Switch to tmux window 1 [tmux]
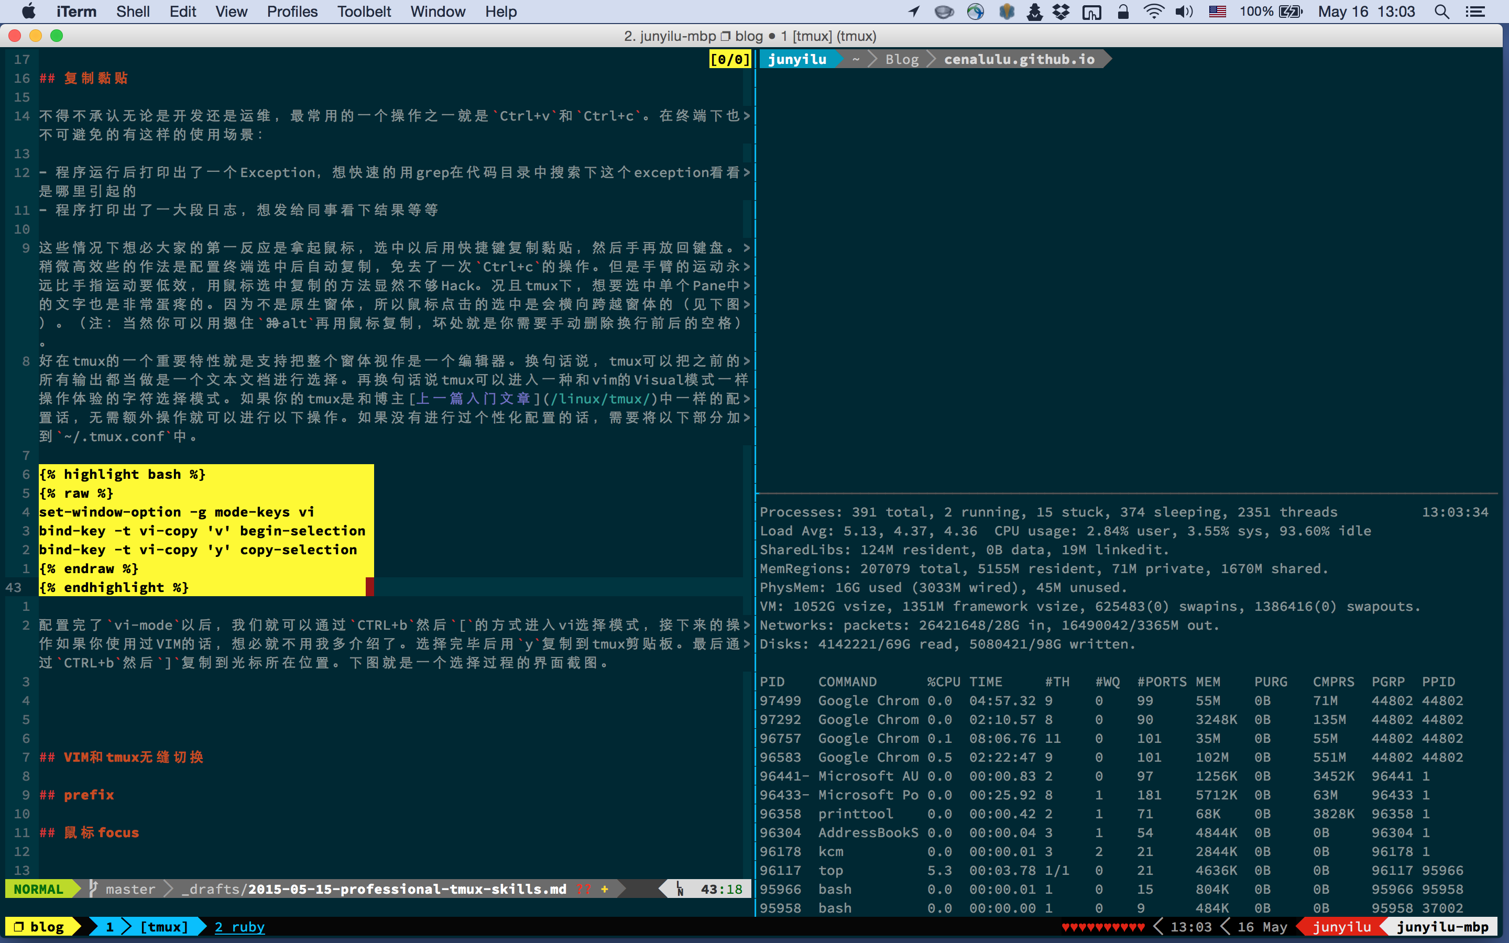 click(x=147, y=926)
